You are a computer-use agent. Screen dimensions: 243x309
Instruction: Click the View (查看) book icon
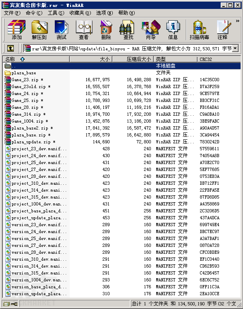tap(84, 30)
